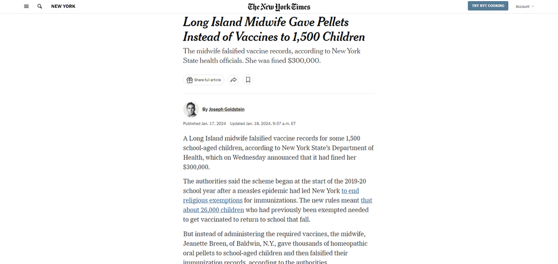
Task: Click the gift icon beside Share full article
Action: tap(190, 80)
